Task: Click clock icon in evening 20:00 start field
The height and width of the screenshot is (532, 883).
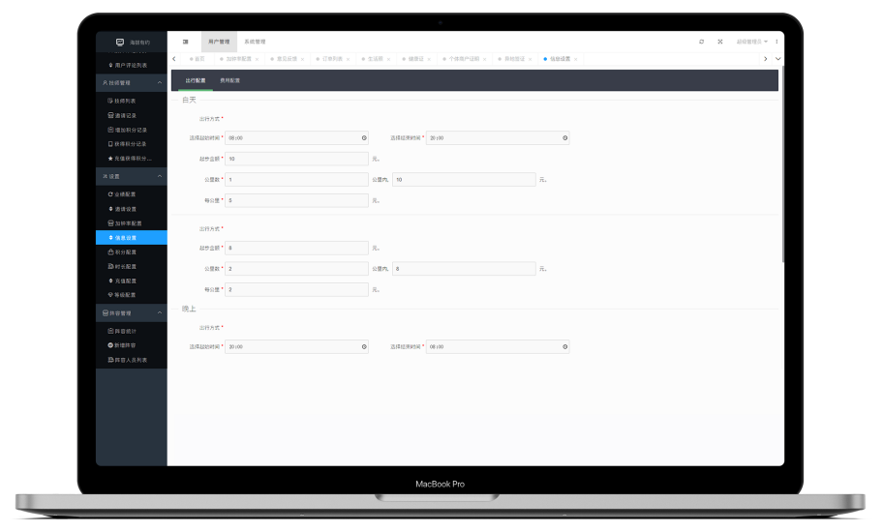Action: (x=364, y=346)
